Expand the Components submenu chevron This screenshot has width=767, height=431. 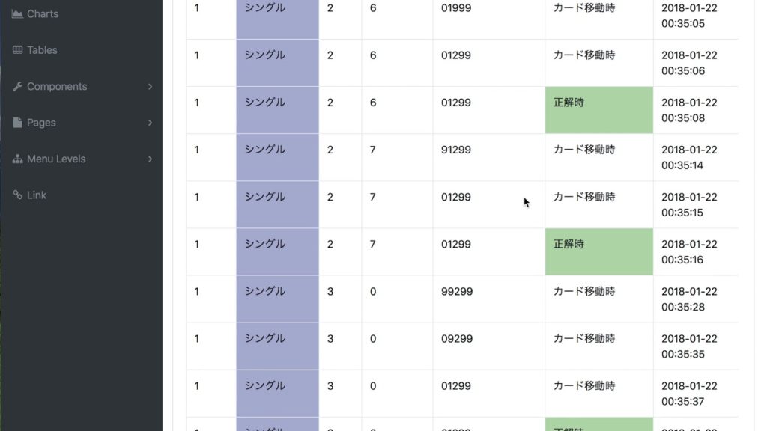tap(150, 87)
